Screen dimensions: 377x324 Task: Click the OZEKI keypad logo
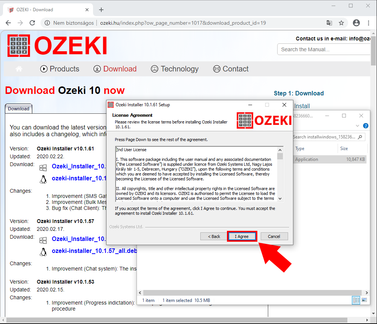[x=19, y=46]
